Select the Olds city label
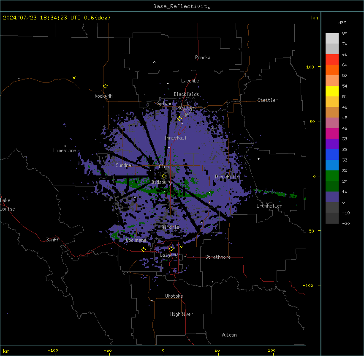This screenshot has height=356, width=364. 164,167
